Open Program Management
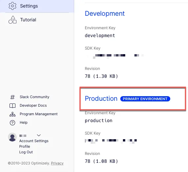The width and height of the screenshot is (188, 172). 38,114
